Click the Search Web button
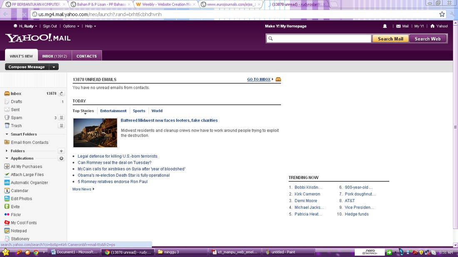This screenshot has width=458, height=257. tap(428, 39)
